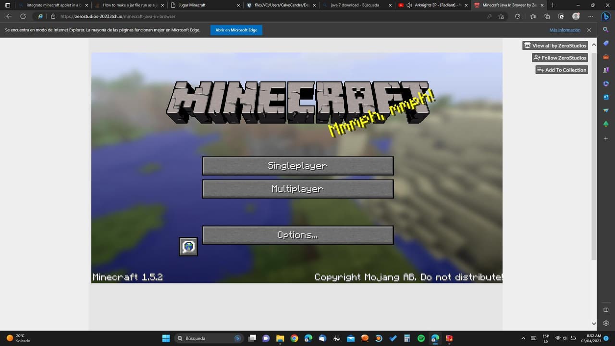
Task: Open the Más información link
Action: coord(565,30)
